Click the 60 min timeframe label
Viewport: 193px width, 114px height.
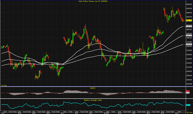tap(189, 112)
